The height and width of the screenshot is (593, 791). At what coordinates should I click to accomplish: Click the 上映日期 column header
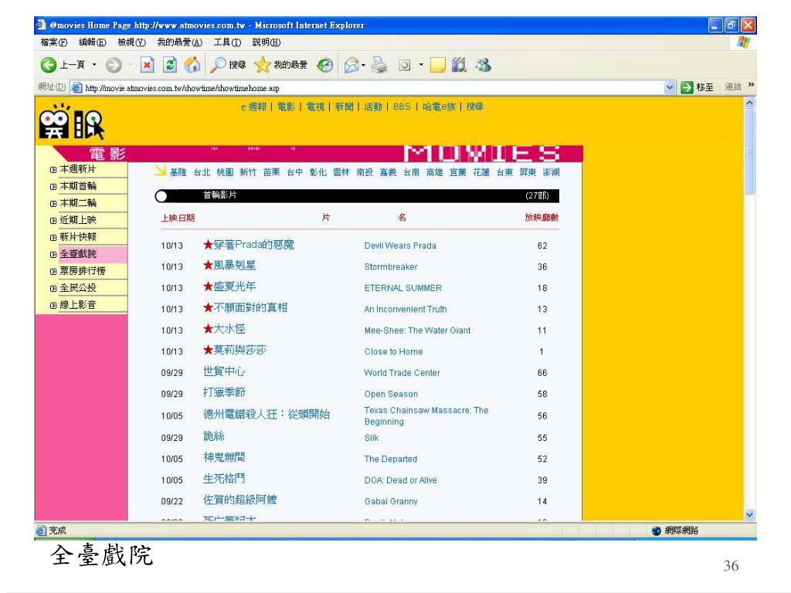tap(178, 218)
